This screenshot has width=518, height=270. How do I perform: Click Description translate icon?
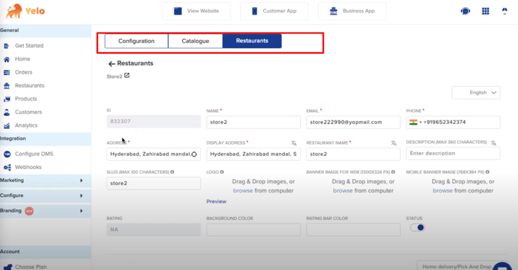point(493,143)
